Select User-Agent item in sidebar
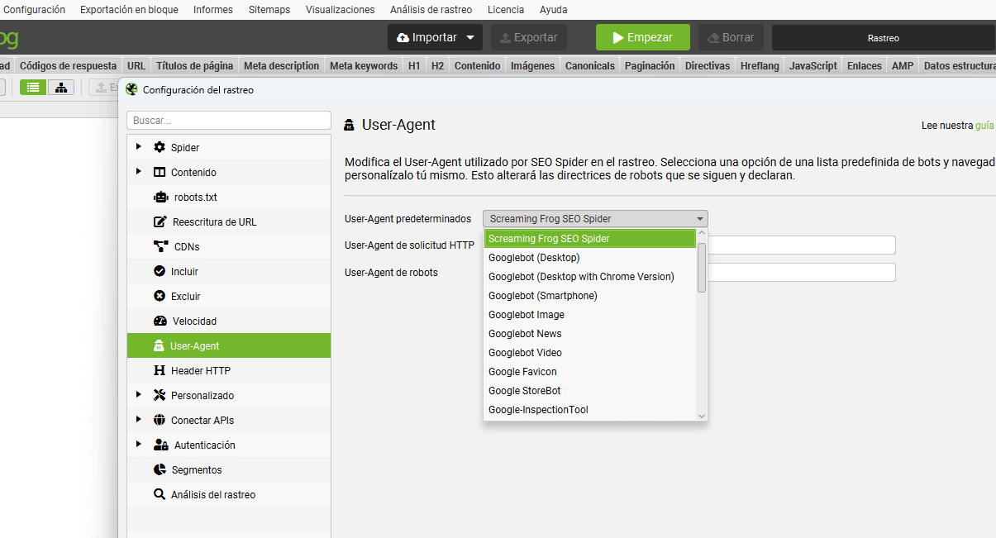996x538 pixels. [229, 345]
